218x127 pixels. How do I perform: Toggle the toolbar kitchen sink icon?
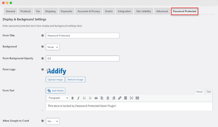point(137,98)
